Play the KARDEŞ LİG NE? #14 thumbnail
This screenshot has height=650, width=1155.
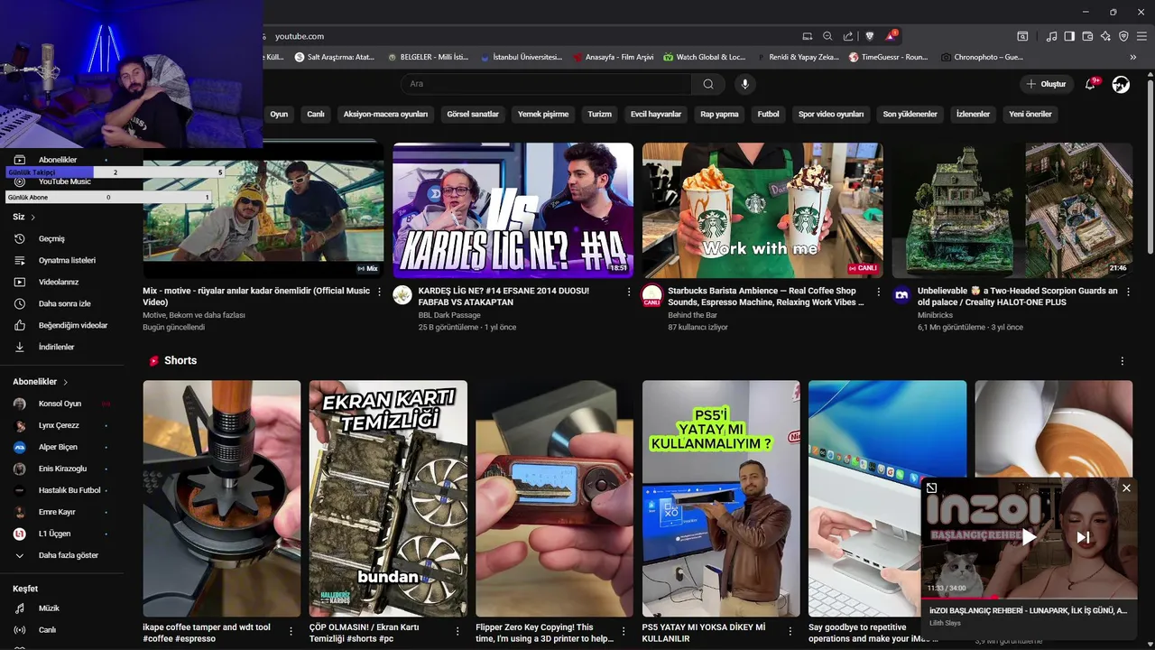tap(513, 210)
